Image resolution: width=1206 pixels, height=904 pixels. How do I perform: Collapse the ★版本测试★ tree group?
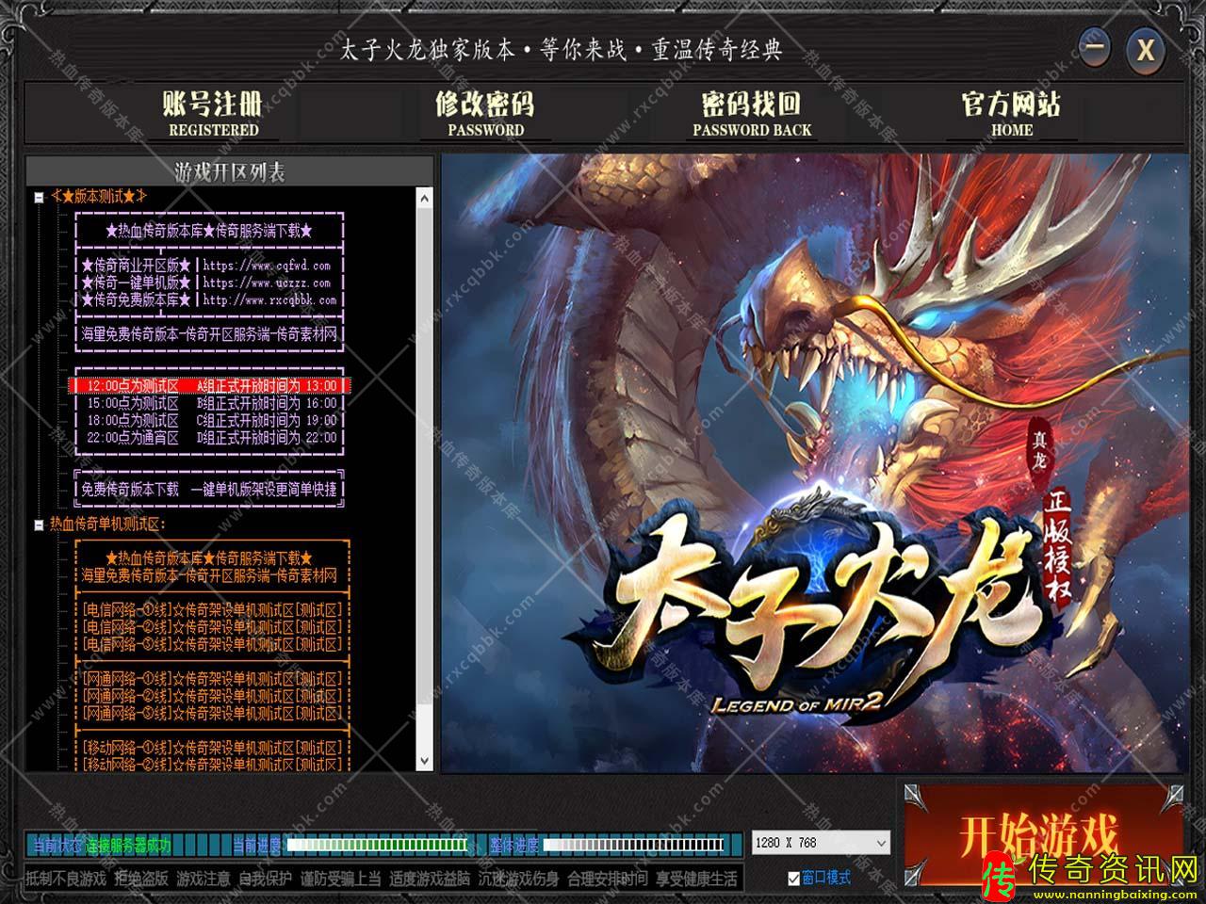tap(40, 198)
